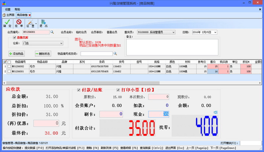Viewport: 264px width, 152px height.
Task: Close the inner panel with black X
Action: point(260,9)
